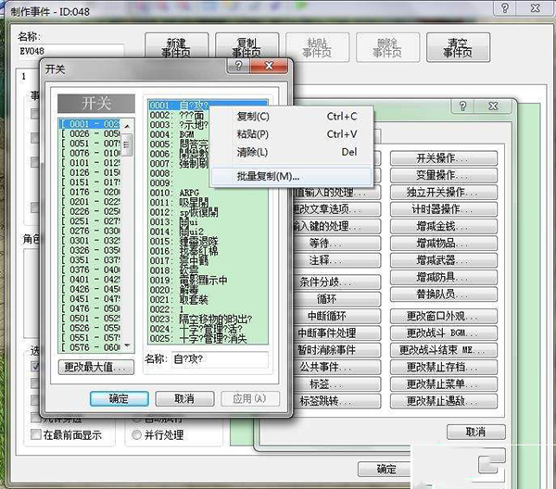Select switch 0022: 1

[208, 309]
